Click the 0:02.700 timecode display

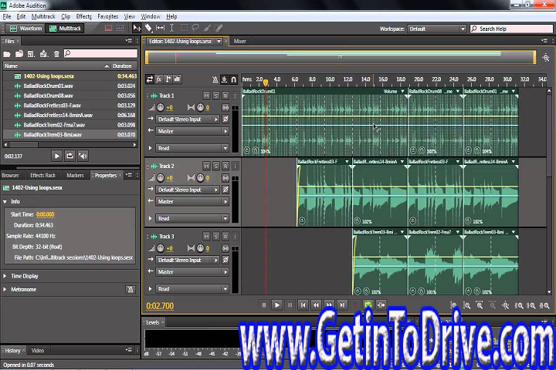(x=160, y=305)
